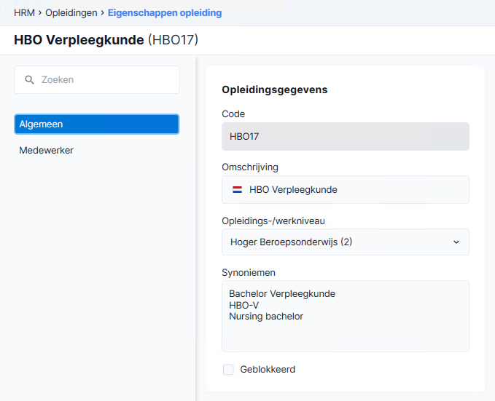
Task: Click the Geblokkeerd label text
Action: click(268, 369)
